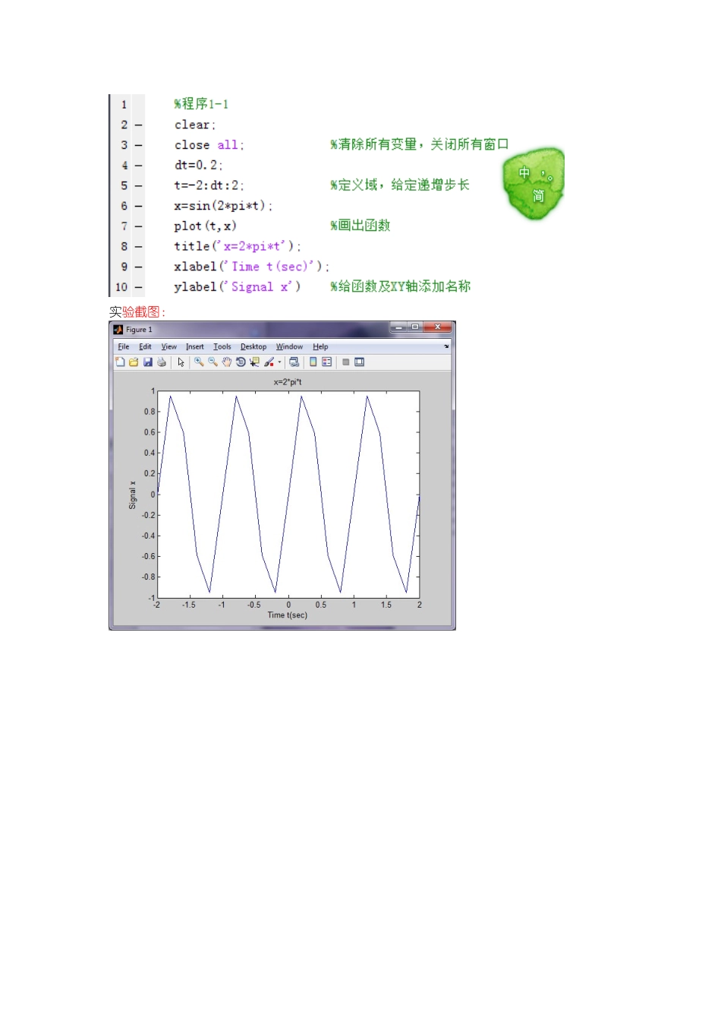Click the breakpoint dash on code line 10

pyautogui.click(x=139, y=287)
